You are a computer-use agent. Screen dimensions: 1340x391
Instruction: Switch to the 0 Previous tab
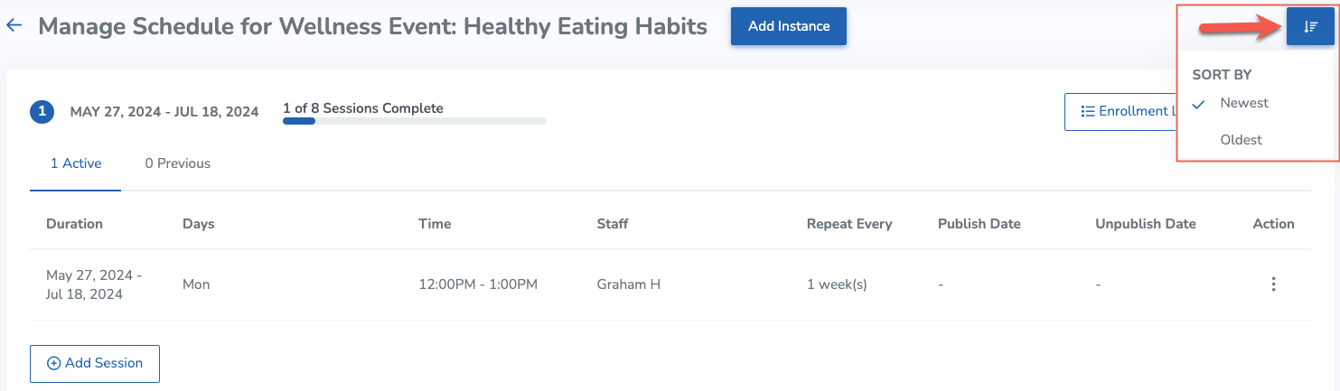(x=178, y=164)
